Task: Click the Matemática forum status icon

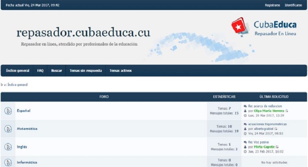Action: click(8, 129)
